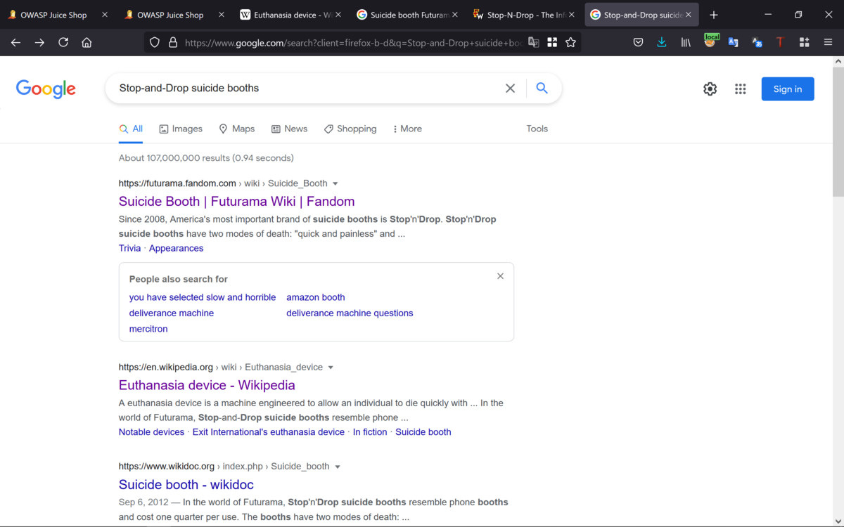Bookmark this page with the star icon
This screenshot has height=527, width=844.
570,42
